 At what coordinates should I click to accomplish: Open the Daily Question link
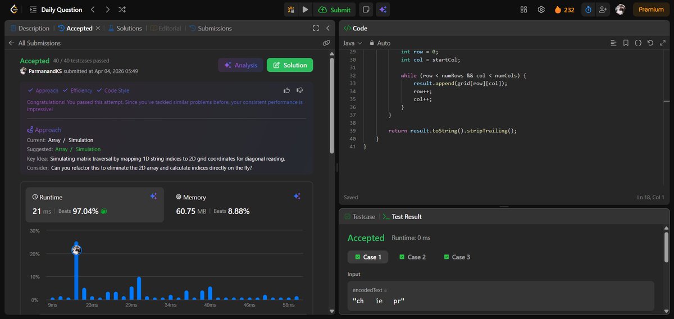click(62, 10)
